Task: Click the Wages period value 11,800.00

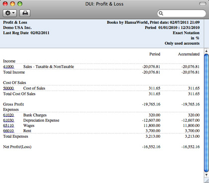Action: (152, 125)
